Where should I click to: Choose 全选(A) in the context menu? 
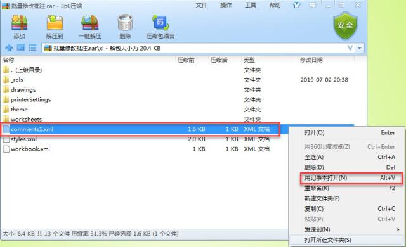click(x=346, y=157)
